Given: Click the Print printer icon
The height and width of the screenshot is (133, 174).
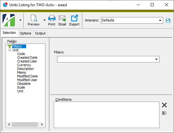Looking at the screenshot, I should click(52, 18).
